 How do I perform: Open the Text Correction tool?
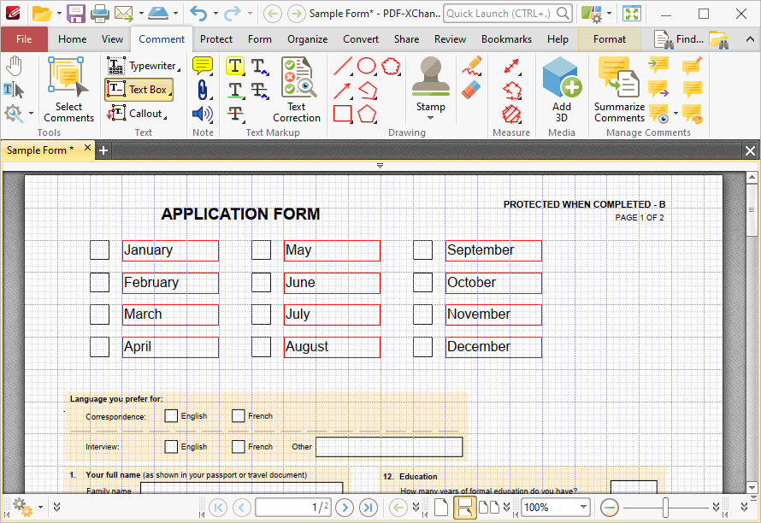coord(297,90)
